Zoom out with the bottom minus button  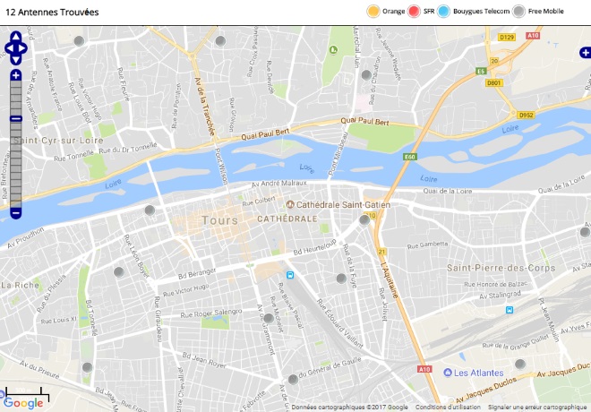click(x=16, y=213)
